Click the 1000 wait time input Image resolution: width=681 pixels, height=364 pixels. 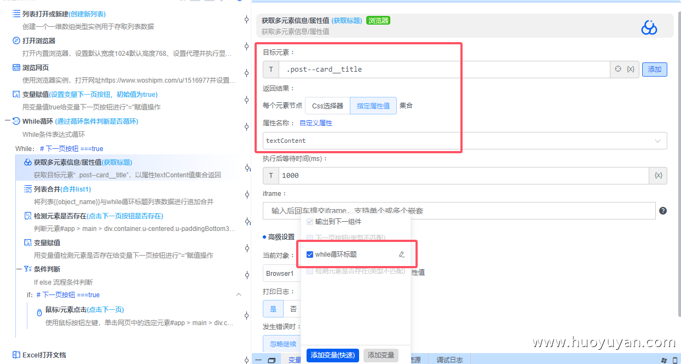click(x=464, y=176)
